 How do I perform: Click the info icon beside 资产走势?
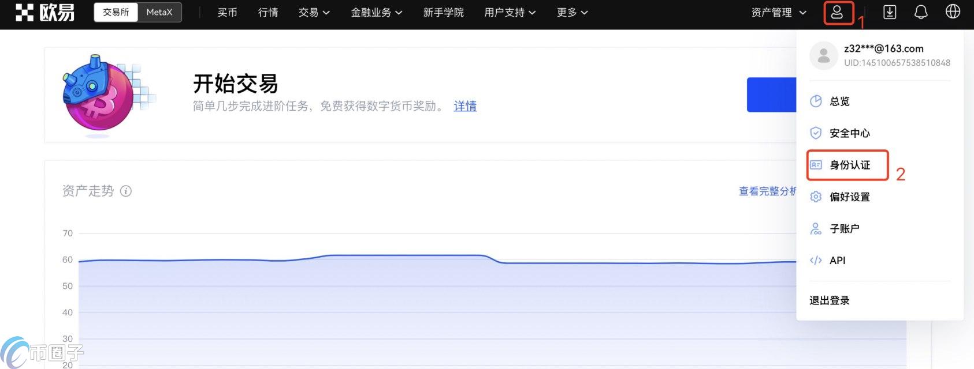point(126,191)
